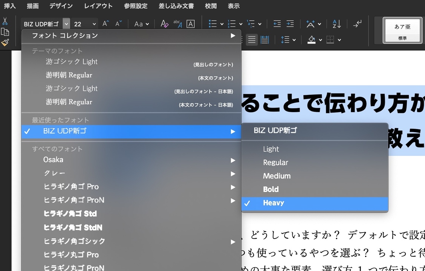The image size is (425, 271).
Task: Open the Phonetic Guide (ruby) icon
Action: (x=177, y=24)
